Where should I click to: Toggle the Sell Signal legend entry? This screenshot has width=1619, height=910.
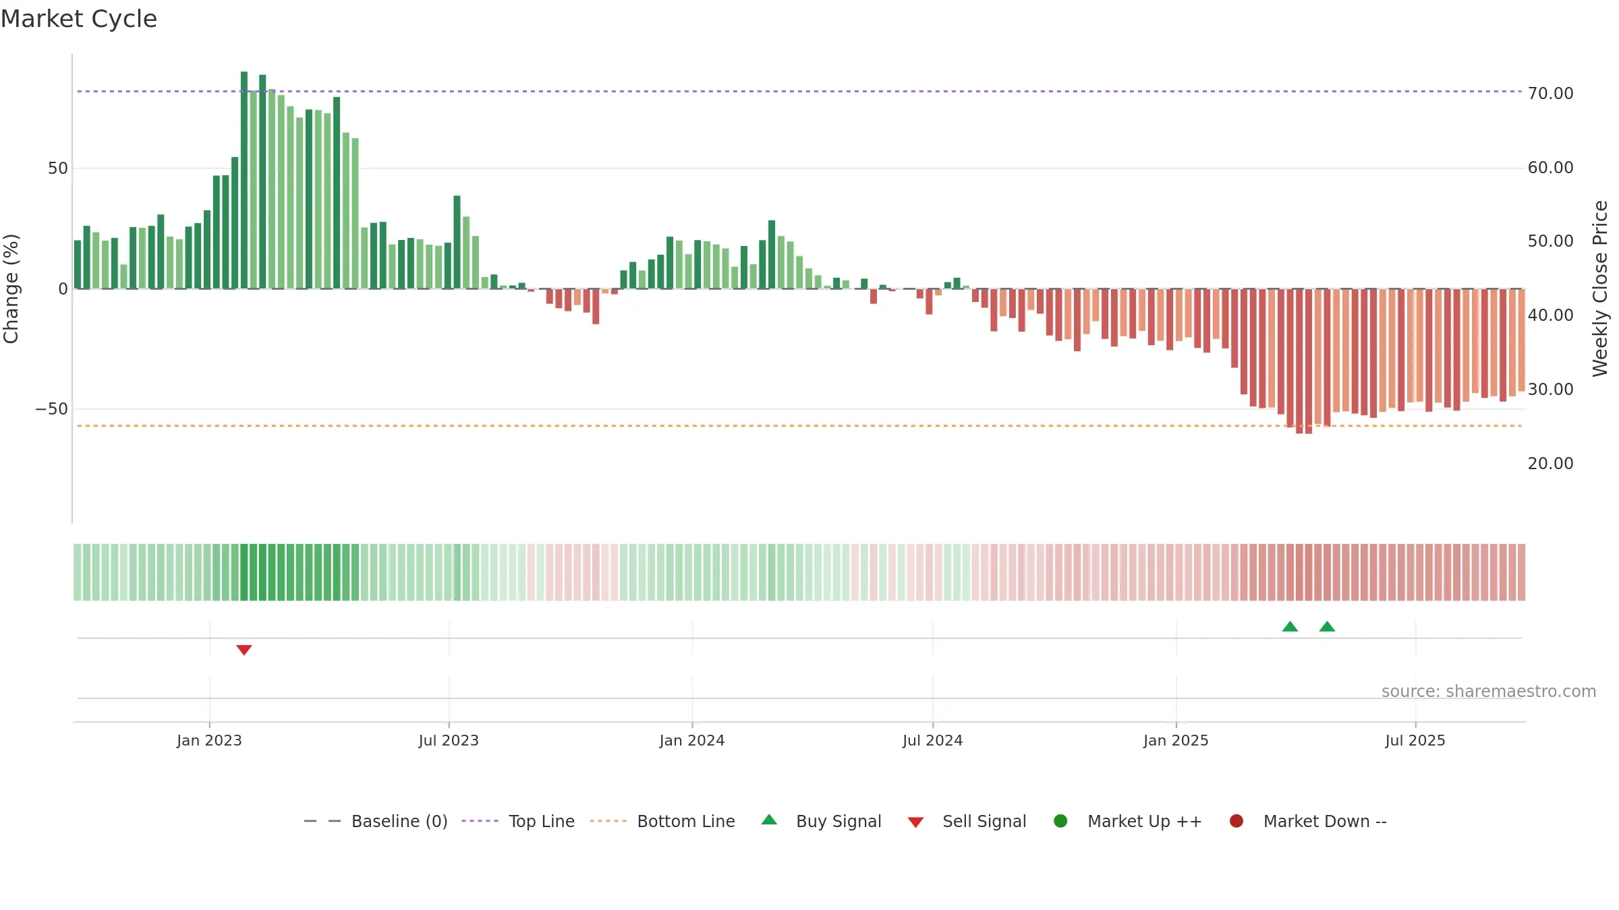967,821
